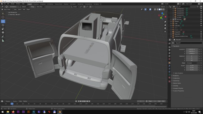Select the Annotate pencil tool

[3, 37]
